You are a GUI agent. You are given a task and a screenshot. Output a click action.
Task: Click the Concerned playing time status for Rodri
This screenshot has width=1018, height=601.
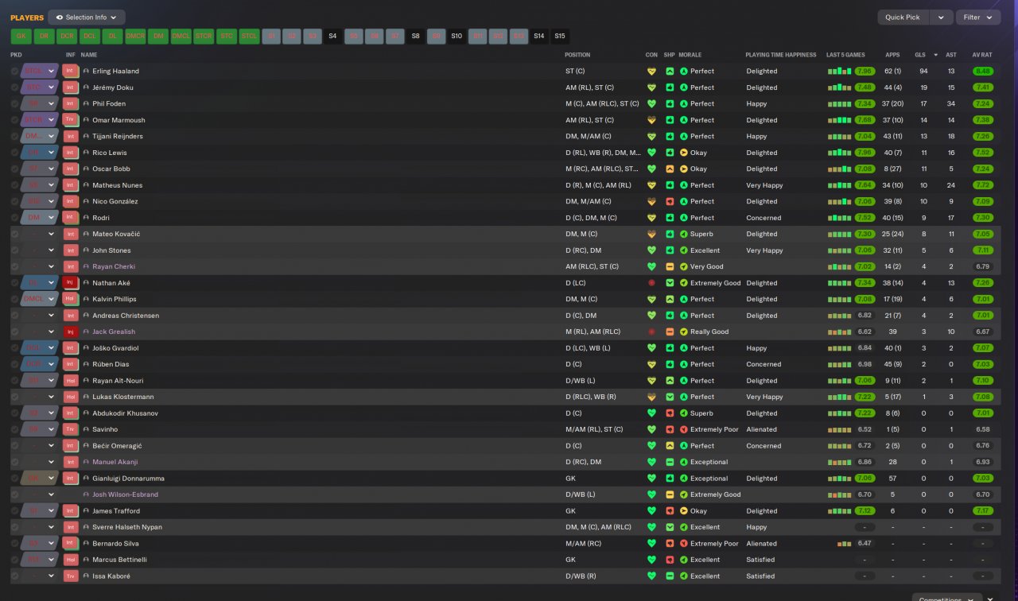tap(763, 218)
